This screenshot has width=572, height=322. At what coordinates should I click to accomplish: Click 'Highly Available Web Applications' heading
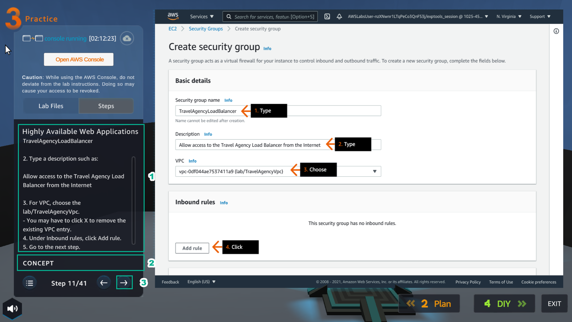click(80, 131)
